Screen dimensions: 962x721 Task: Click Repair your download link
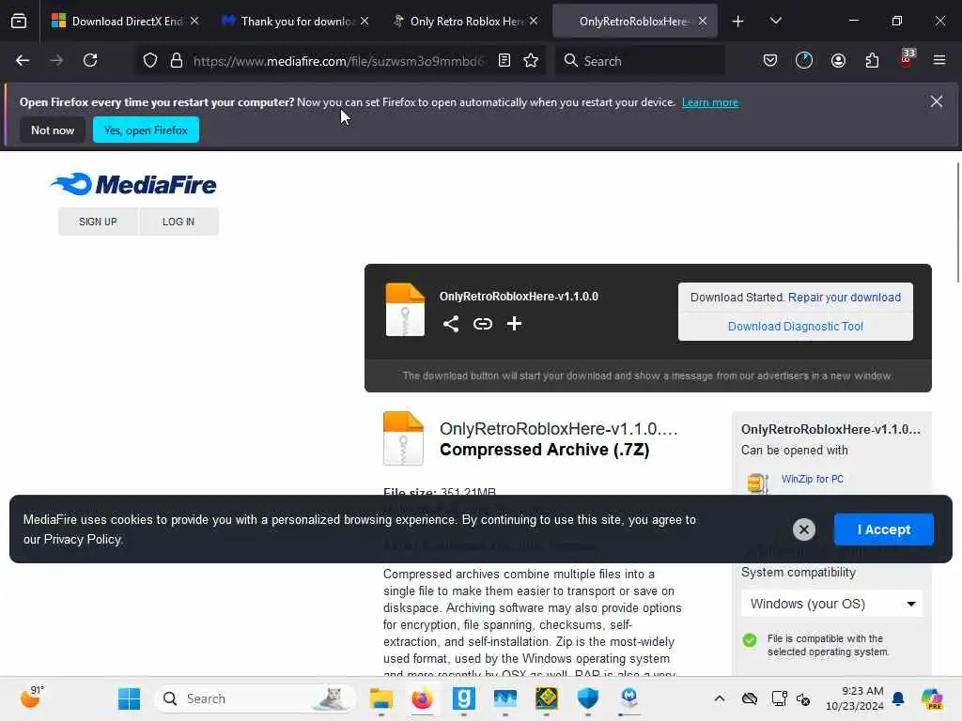click(x=845, y=298)
